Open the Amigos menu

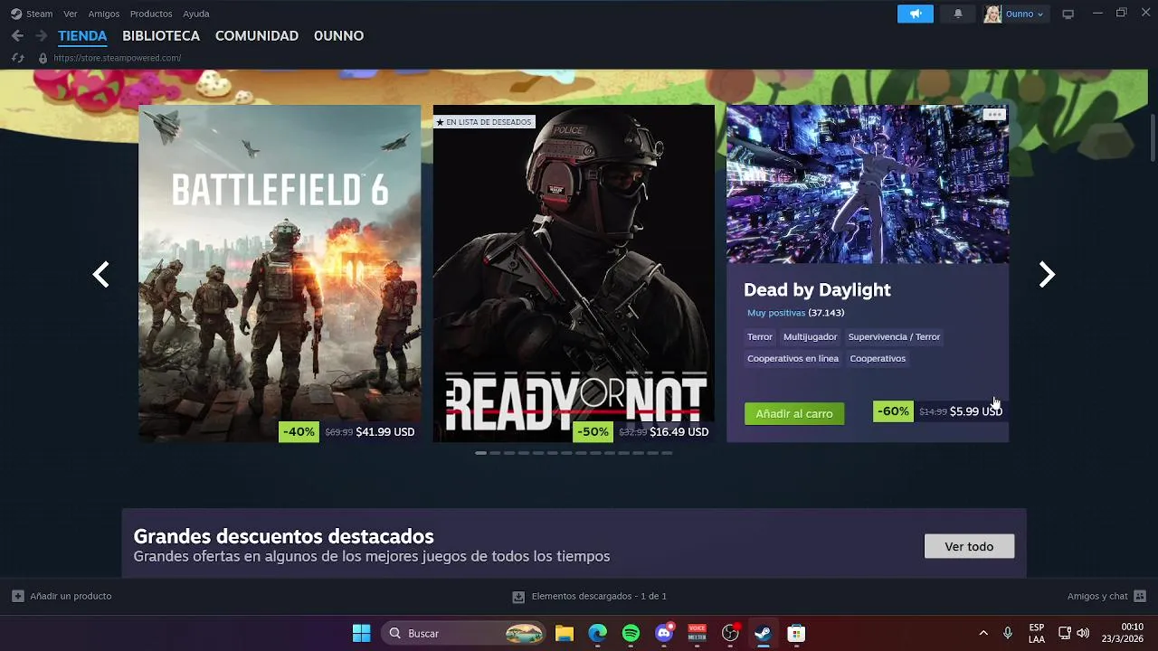point(104,14)
